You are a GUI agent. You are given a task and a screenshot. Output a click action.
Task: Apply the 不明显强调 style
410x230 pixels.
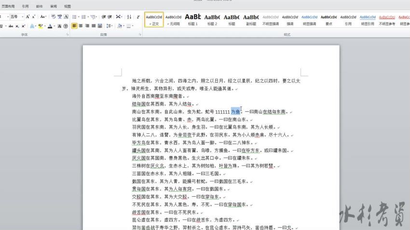271,20
